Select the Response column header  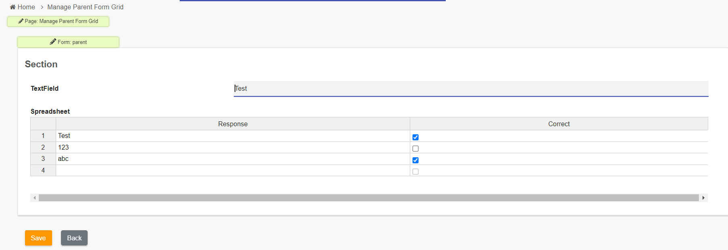coord(233,124)
